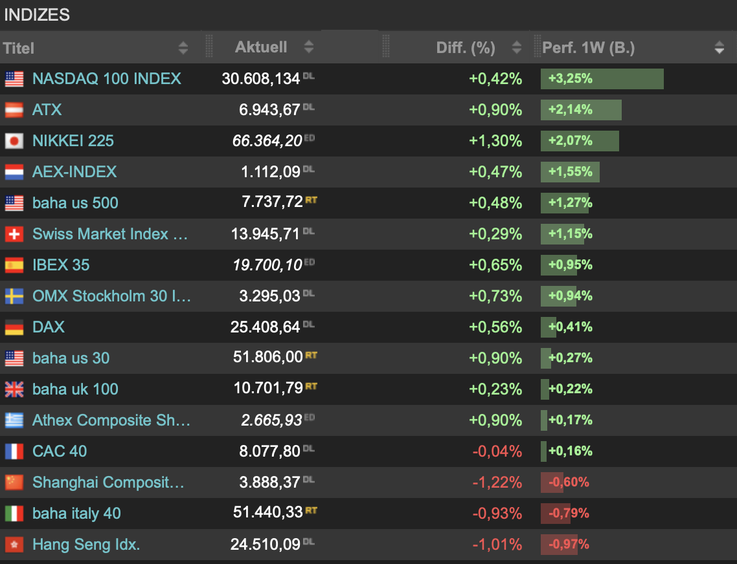Screen dimensions: 737x564
Task: Click the UK flag beside baha uk 100
Action: tap(14, 389)
